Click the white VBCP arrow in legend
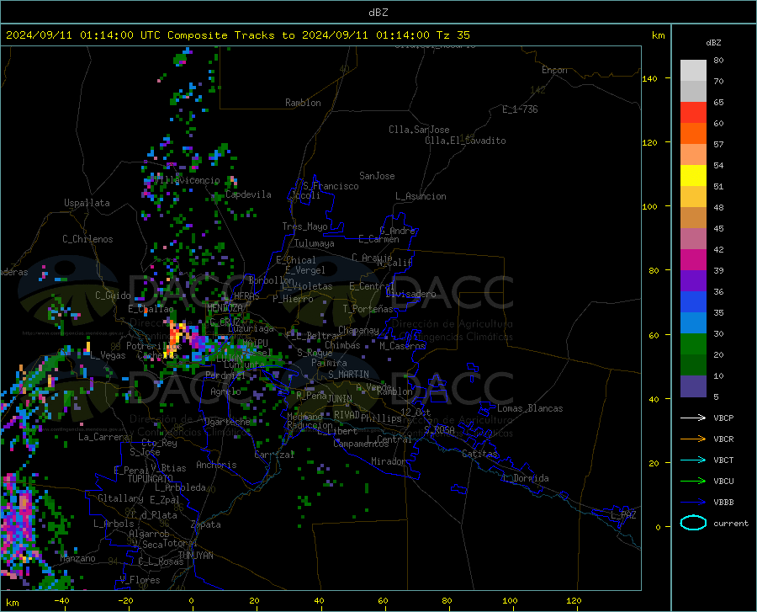757x612 pixels. coord(693,418)
